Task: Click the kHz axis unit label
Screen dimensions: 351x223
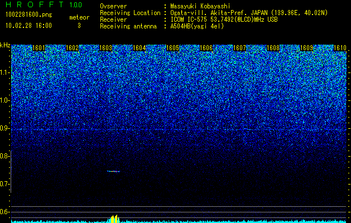Action: click(x=5, y=45)
